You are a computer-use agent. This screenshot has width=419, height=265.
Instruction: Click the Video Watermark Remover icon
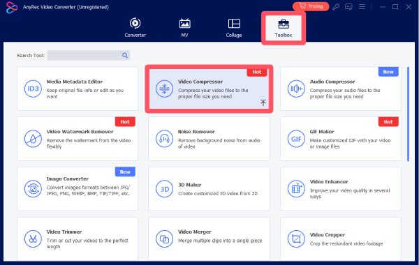[33, 139]
